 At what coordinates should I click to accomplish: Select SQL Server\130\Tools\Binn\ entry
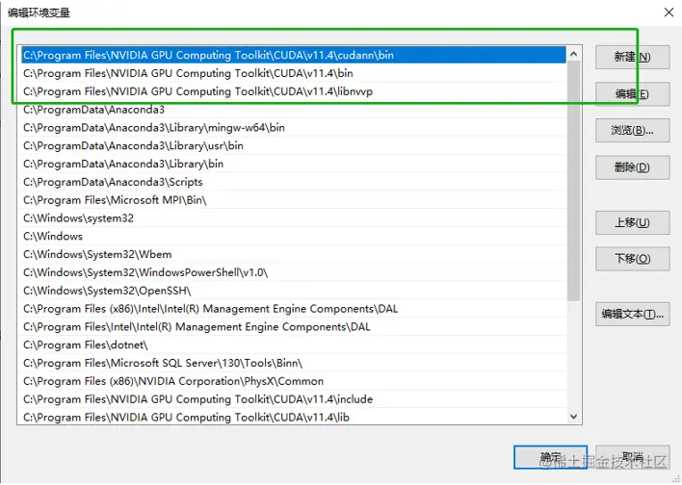pos(294,364)
